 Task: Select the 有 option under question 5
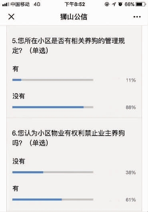[16, 69]
